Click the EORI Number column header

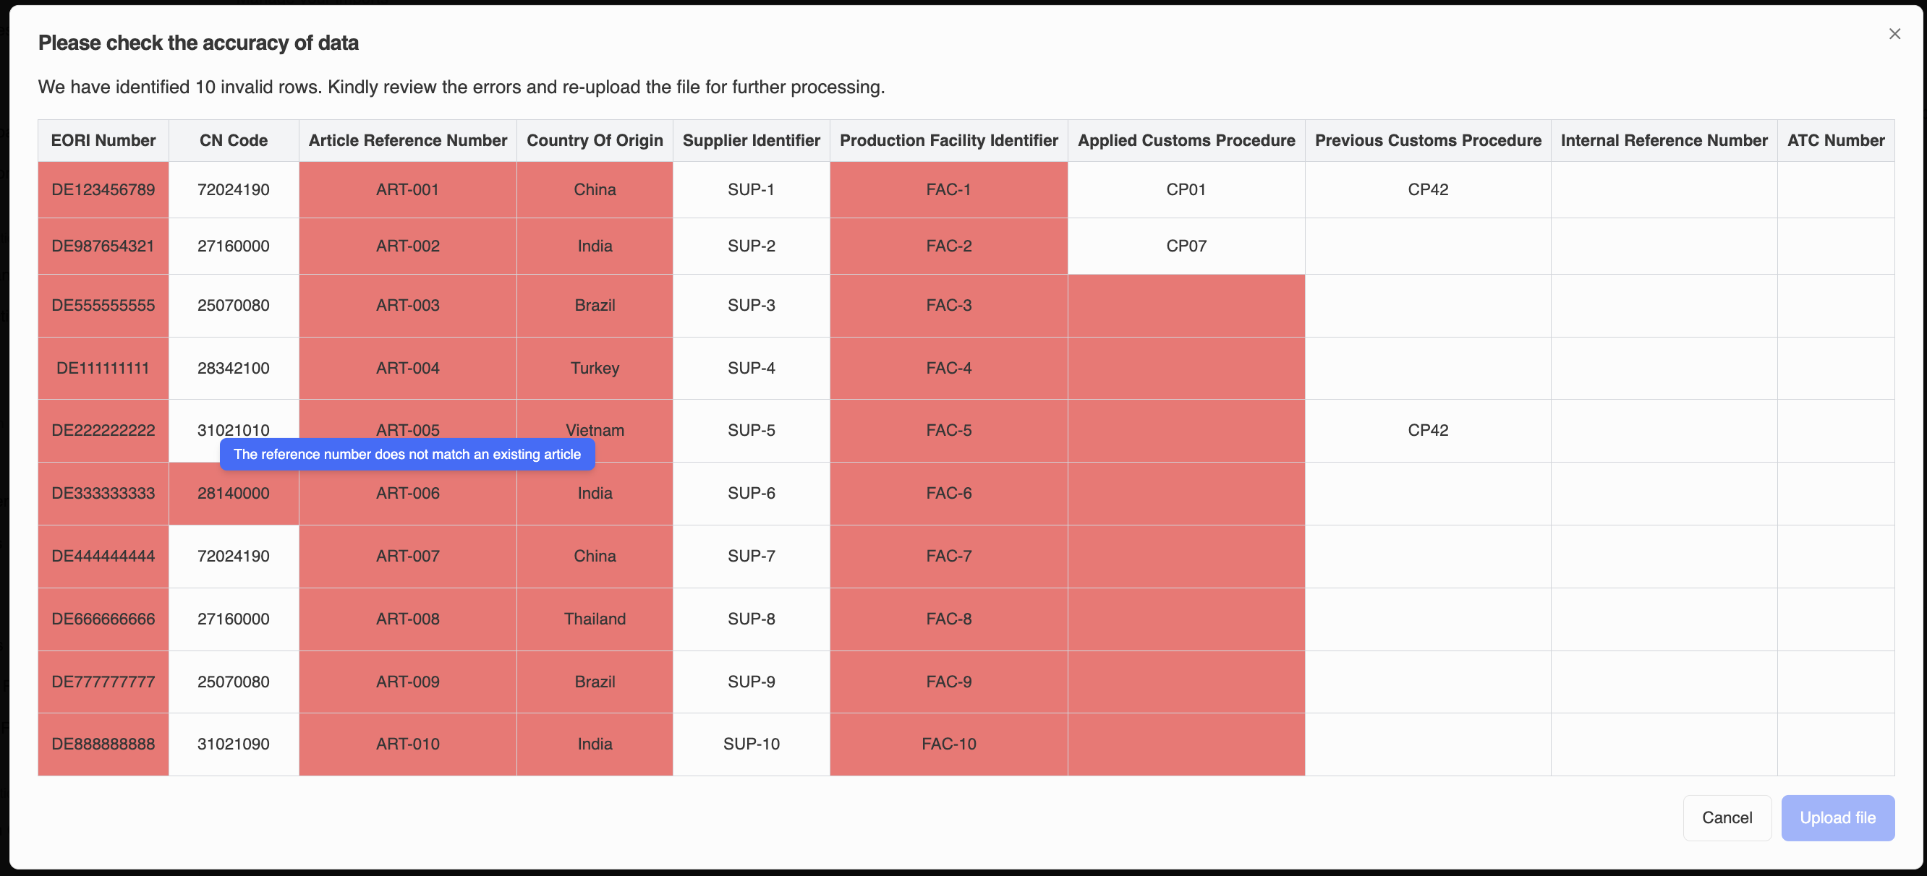coord(103,140)
